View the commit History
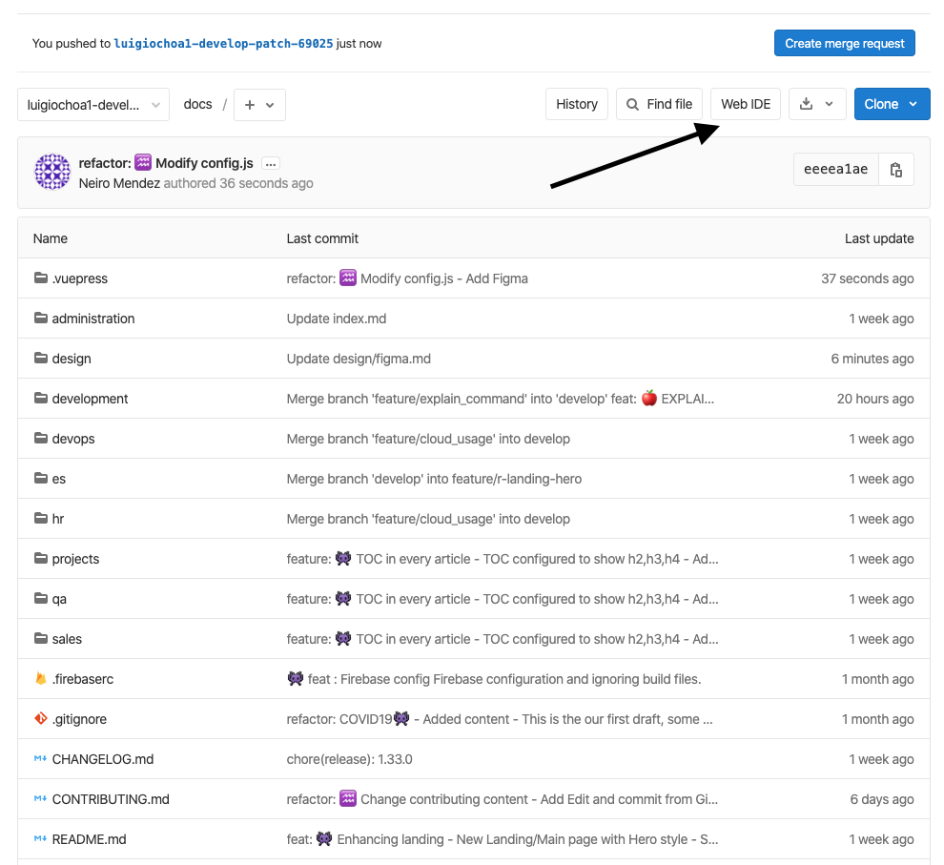The width and height of the screenshot is (944, 865). click(576, 104)
